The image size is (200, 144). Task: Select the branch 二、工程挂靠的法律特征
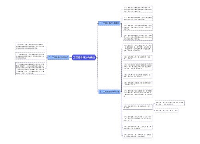coord(58,58)
